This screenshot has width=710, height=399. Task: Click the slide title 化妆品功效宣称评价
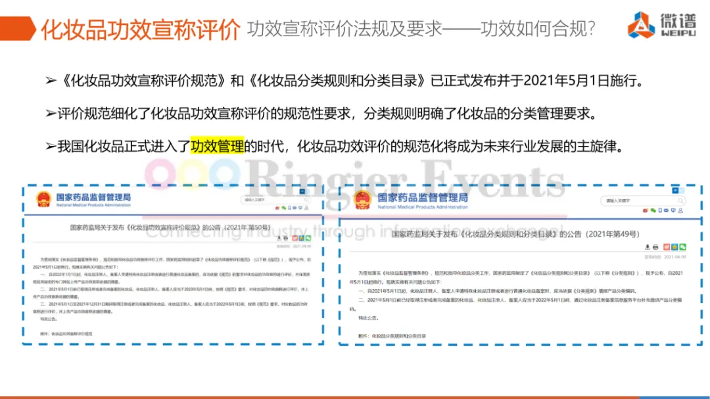[141, 30]
